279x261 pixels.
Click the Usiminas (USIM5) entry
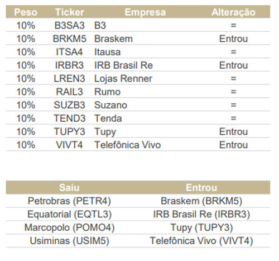(69, 241)
